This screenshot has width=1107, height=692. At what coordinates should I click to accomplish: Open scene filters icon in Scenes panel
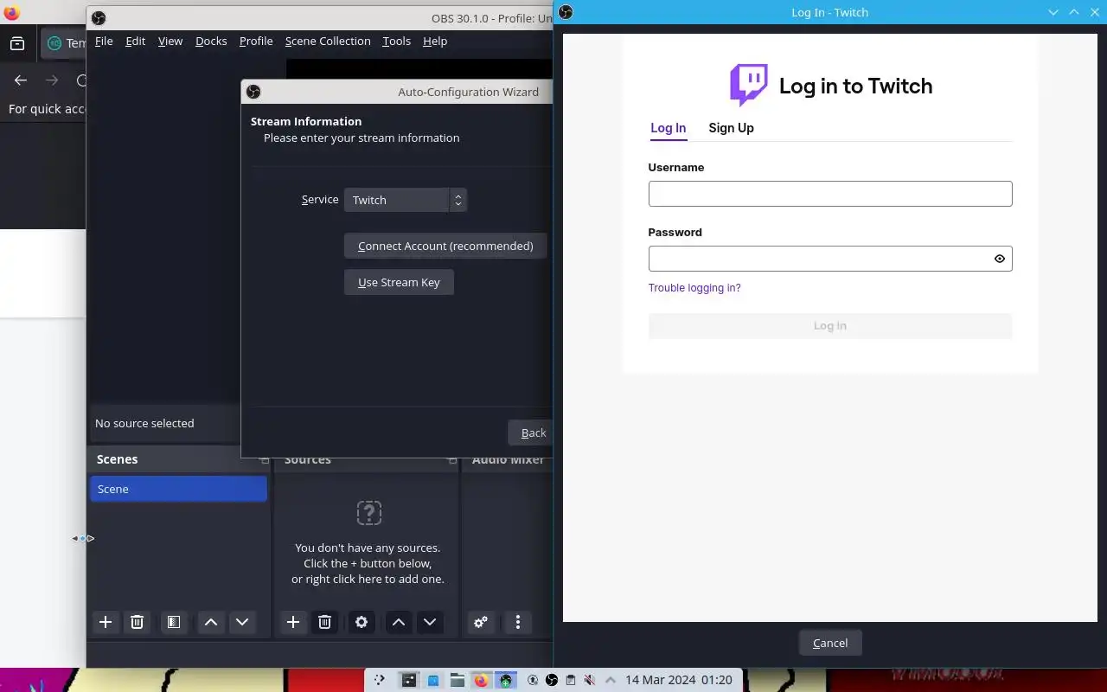tap(174, 622)
